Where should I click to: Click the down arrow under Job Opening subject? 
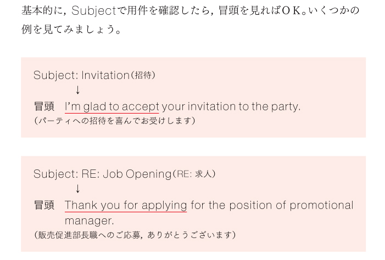click(77, 189)
